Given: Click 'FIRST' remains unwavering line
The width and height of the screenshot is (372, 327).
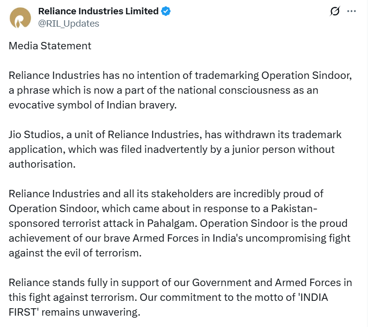Looking at the screenshot, I should click(74, 312).
